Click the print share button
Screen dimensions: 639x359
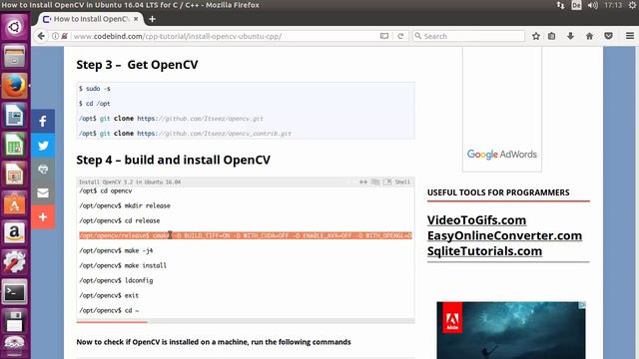click(43, 169)
